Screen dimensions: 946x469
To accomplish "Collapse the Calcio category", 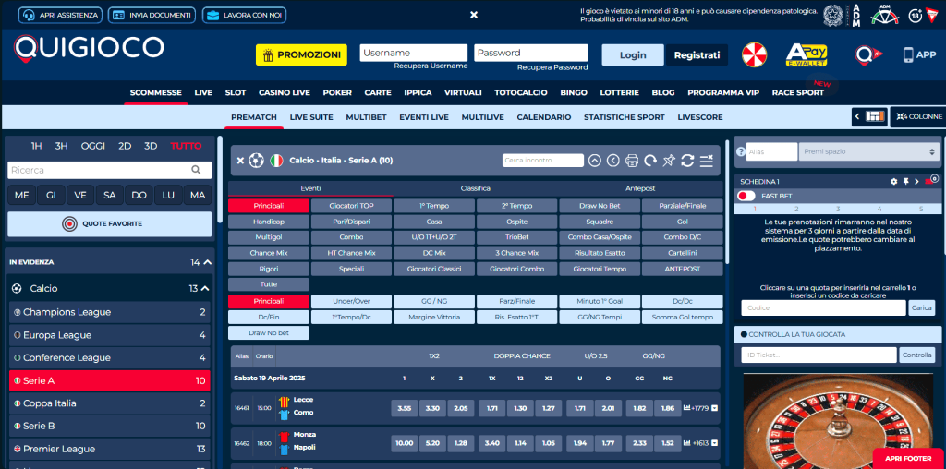I will pos(205,288).
